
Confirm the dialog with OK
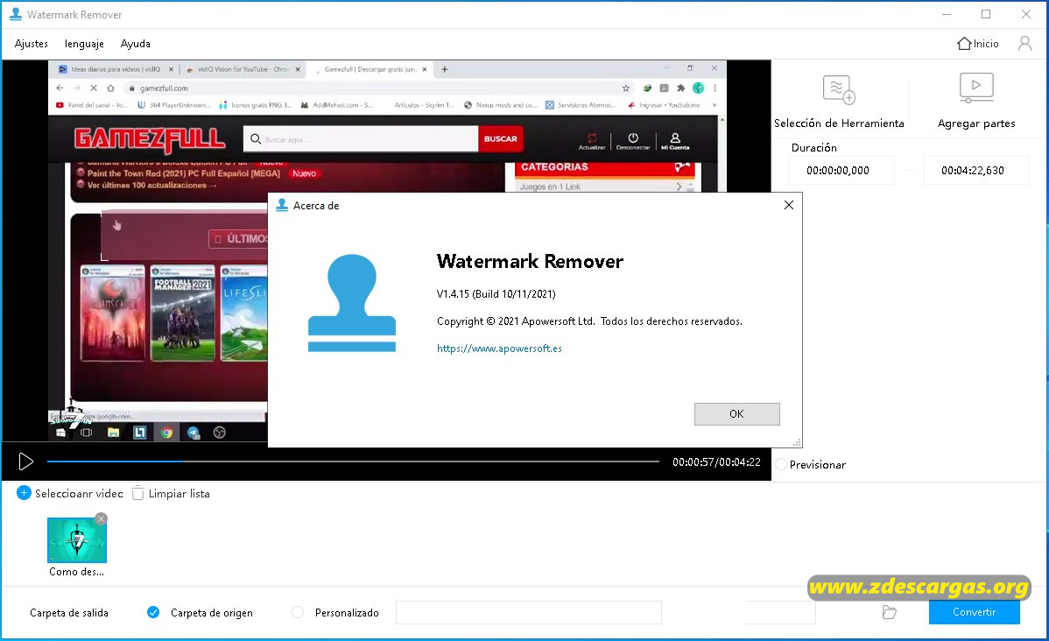coord(736,413)
